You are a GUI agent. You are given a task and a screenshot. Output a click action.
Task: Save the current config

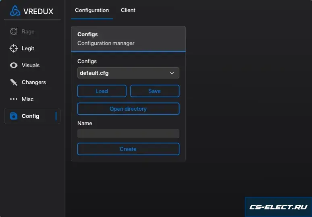[x=155, y=91]
